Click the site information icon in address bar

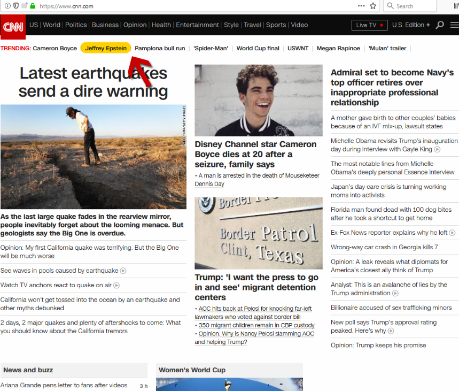7,6
